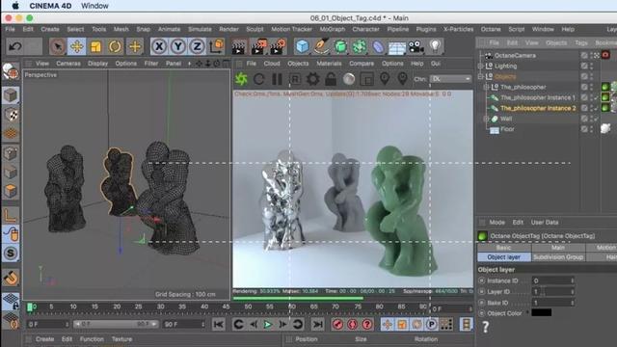
Task: Switch to Subdivision Group tab
Action: point(558,257)
